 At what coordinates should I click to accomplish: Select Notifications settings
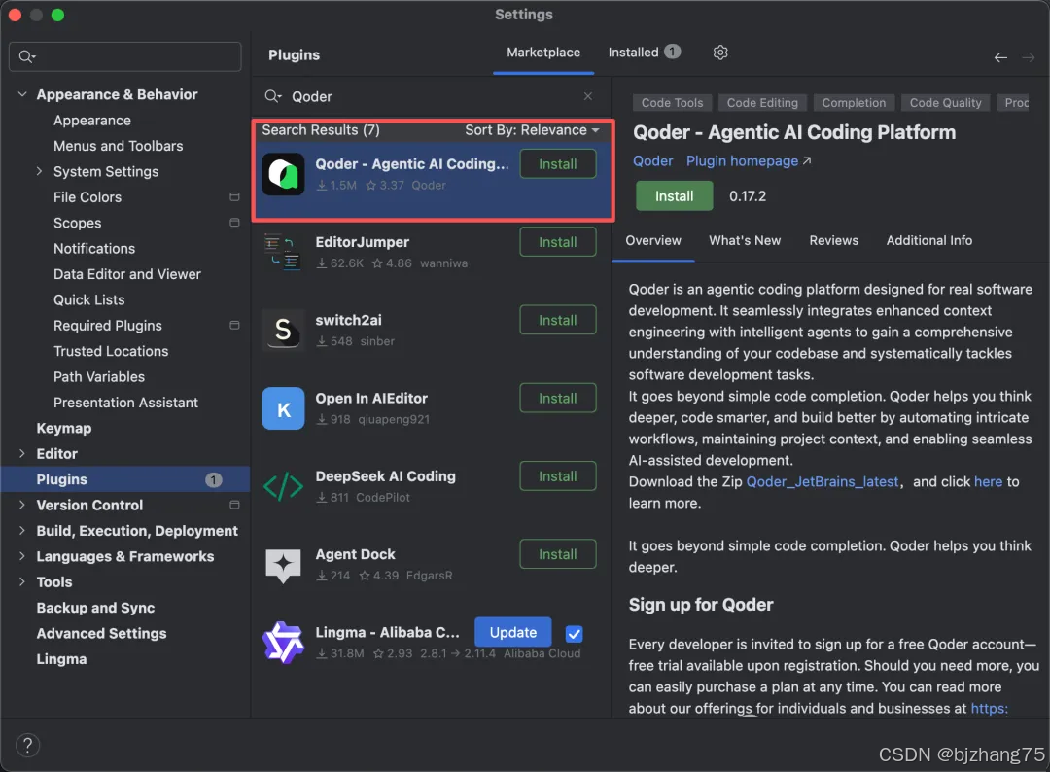94,248
